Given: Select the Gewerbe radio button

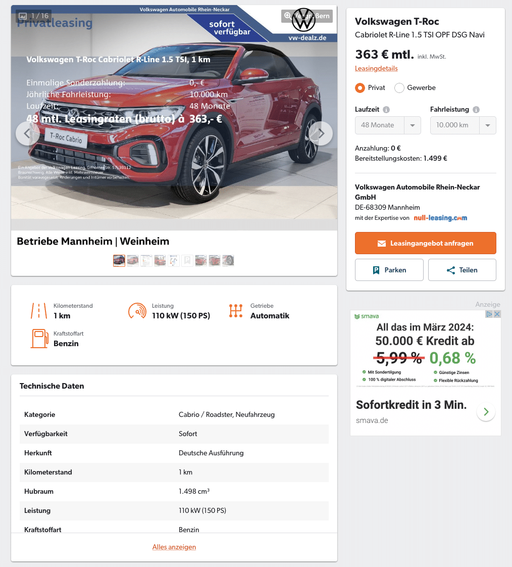Looking at the screenshot, I should pos(399,88).
